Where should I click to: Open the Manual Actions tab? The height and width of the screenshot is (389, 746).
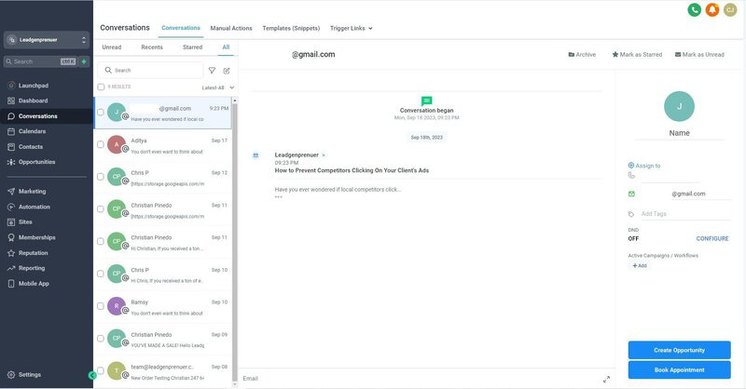pyautogui.click(x=231, y=28)
